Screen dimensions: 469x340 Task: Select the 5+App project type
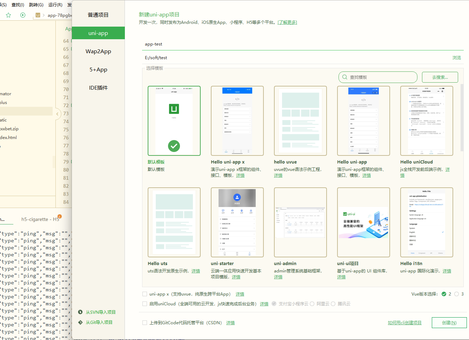(x=98, y=69)
